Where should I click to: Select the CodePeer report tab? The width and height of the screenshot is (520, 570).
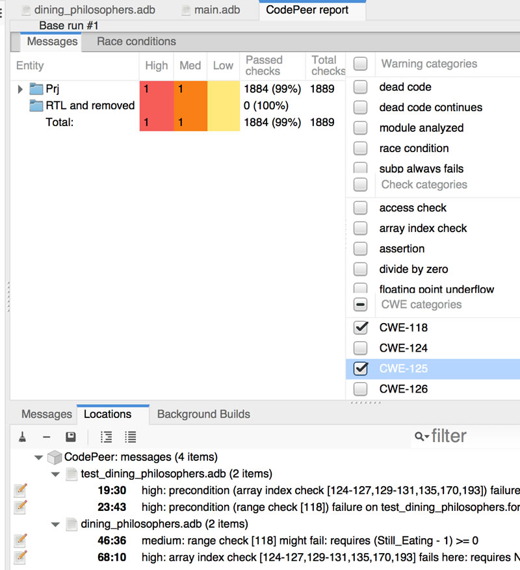tap(312, 10)
